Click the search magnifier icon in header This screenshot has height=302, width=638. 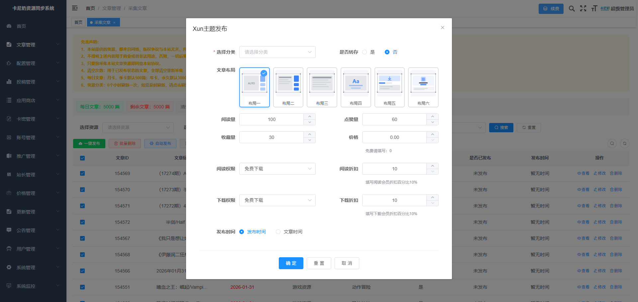click(572, 9)
